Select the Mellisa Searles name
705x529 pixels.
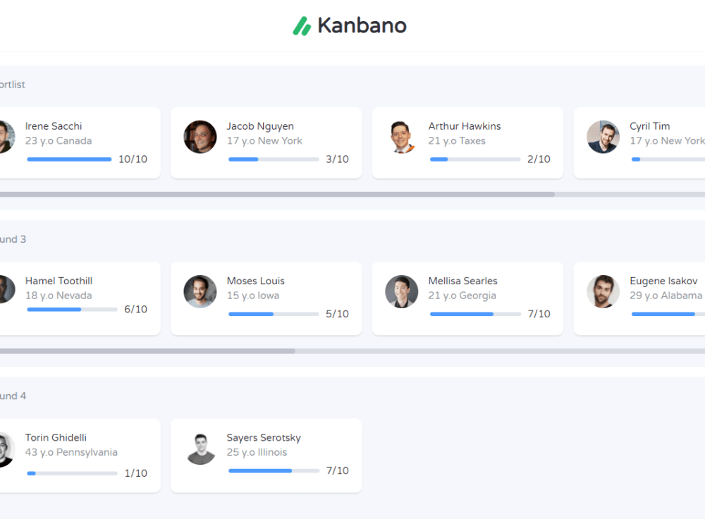pos(462,281)
